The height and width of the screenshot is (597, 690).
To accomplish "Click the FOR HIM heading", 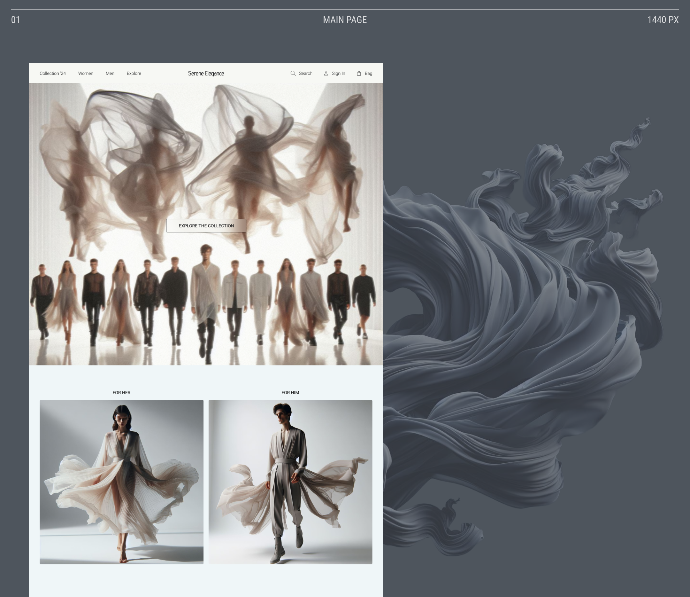I will point(290,392).
